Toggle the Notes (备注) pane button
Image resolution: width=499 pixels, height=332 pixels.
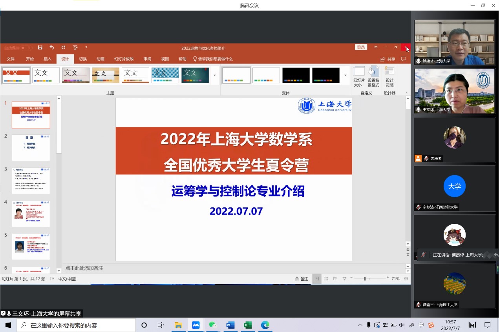click(301, 279)
